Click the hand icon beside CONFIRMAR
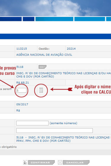111x166 pixels. pos(25,162)
